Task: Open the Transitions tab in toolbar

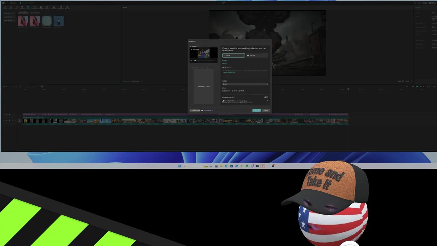Action: (34, 7)
